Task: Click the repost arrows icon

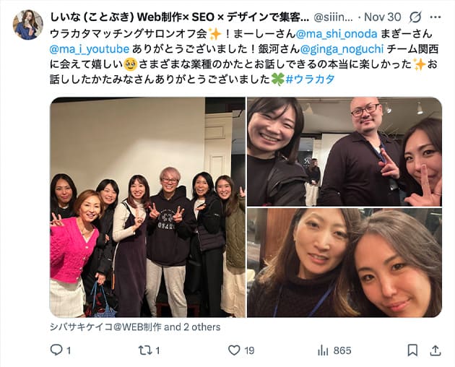Action: [x=144, y=350]
